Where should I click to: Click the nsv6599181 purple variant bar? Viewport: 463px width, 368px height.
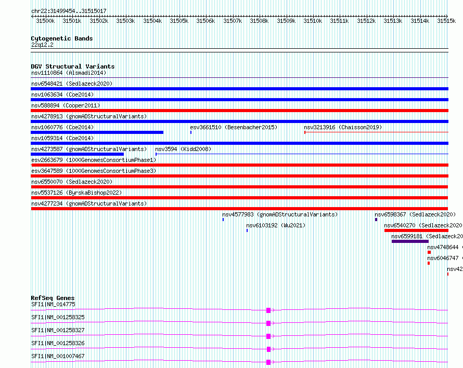[x=410, y=241]
